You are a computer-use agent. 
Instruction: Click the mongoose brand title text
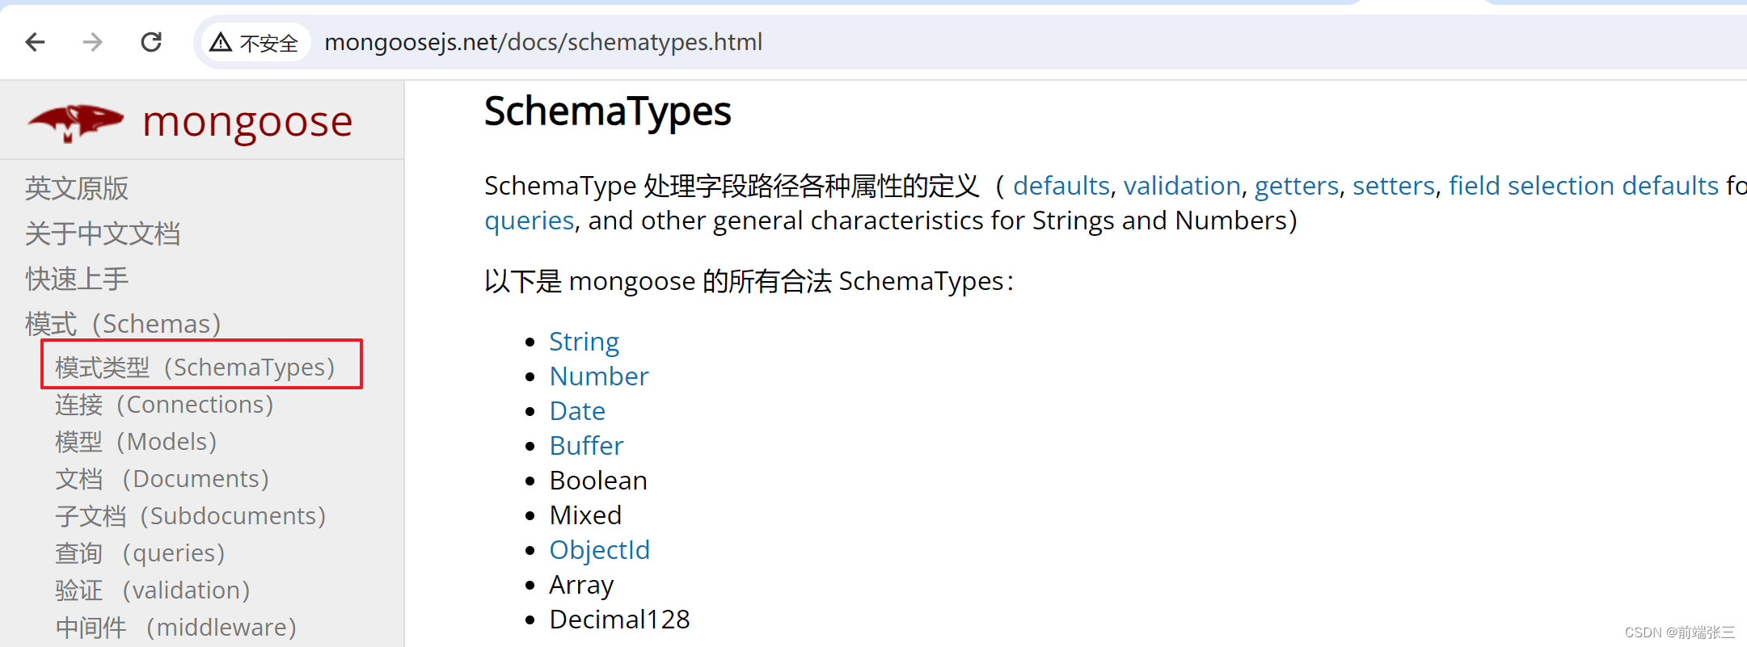[x=247, y=123]
